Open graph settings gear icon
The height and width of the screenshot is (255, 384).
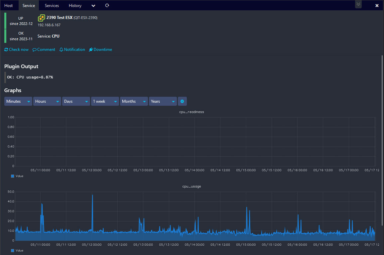182,101
